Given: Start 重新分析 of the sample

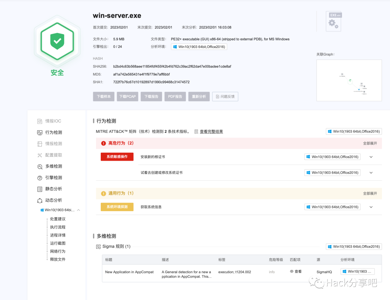Looking at the screenshot, I should 199,96.
